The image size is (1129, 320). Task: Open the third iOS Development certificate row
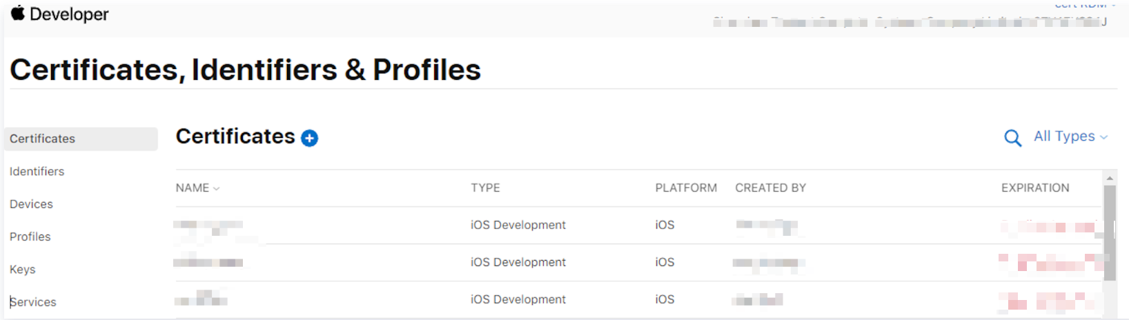(518, 299)
